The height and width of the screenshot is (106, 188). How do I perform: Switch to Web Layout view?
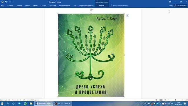click(x=165, y=100)
